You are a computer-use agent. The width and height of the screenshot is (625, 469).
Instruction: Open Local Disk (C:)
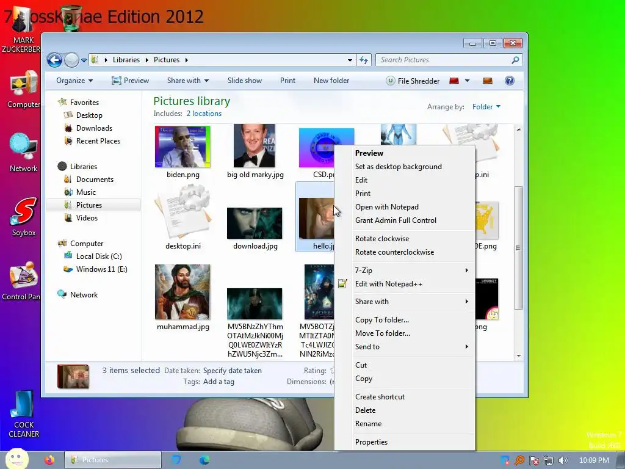99,256
